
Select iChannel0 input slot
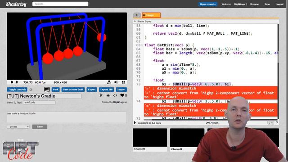click(150, 138)
